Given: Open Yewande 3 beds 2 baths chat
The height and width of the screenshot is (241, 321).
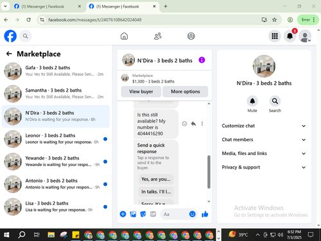Looking at the screenshot, I should coord(56,162).
